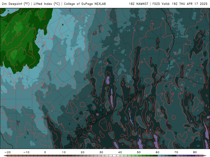The image size is (210, 157).
Task: Click the 60 value on the color scale
Action: (157, 152)
